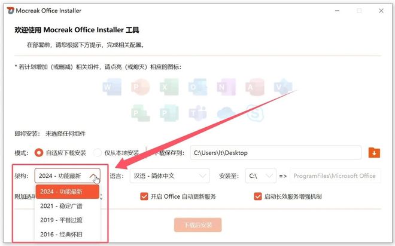Light up the Word component icon
This screenshot has width=395, height=246.
coord(112,87)
